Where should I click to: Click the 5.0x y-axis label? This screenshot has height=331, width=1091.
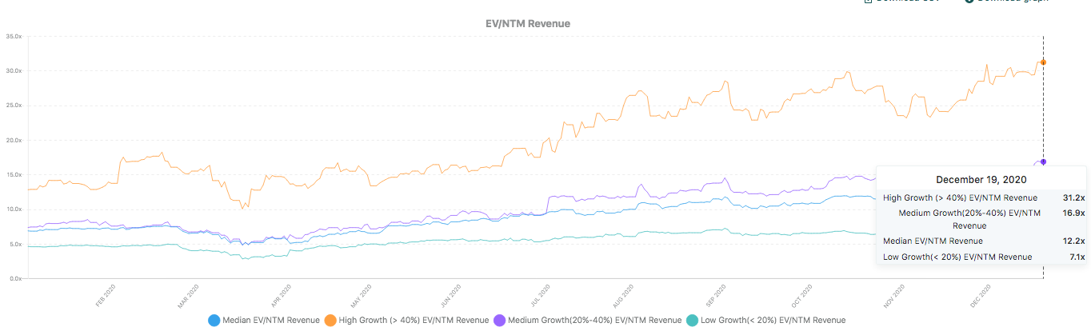15,244
